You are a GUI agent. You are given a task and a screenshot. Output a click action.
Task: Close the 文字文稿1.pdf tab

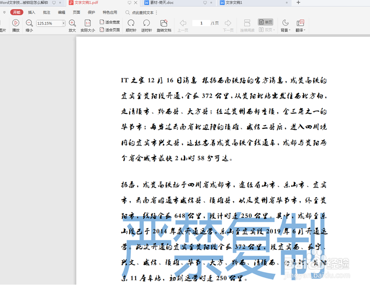point(136,2)
